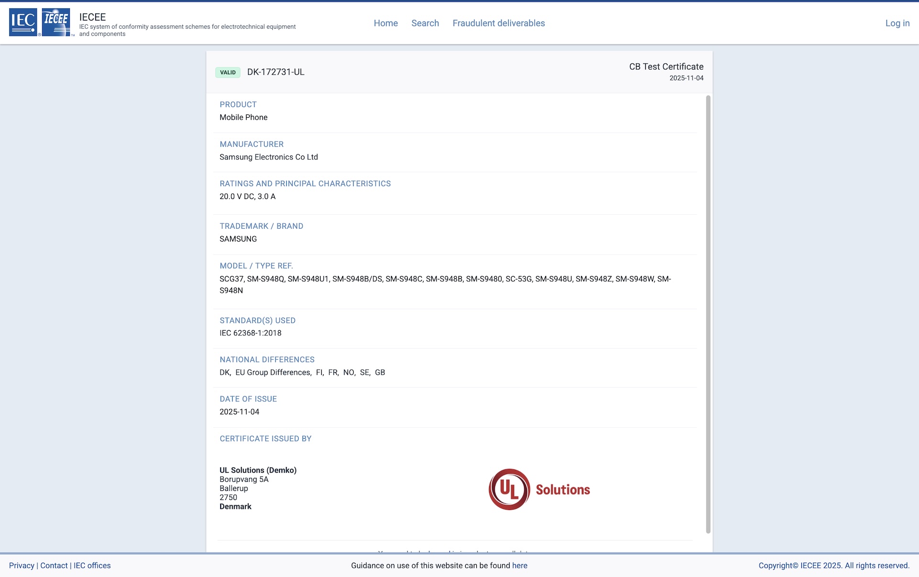Open Fraudulent deliverables page
This screenshot has height=577, width=919.
tap(498, 23)
